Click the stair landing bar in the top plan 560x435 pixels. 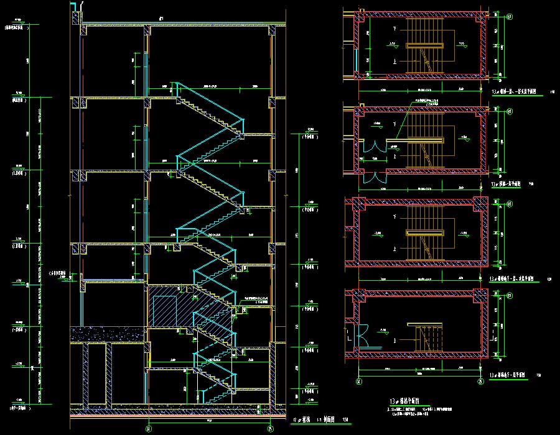pos(424,45)
